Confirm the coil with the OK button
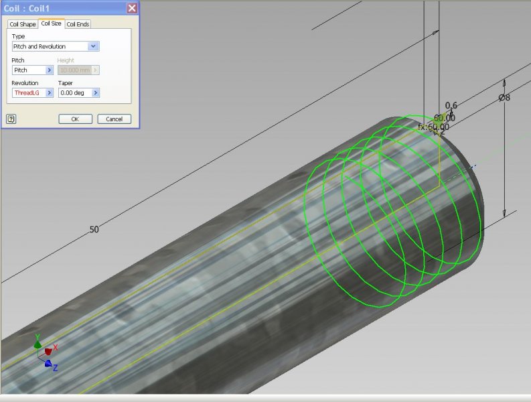531x402 pixels. pyautogui.click(x=75, y=119)
